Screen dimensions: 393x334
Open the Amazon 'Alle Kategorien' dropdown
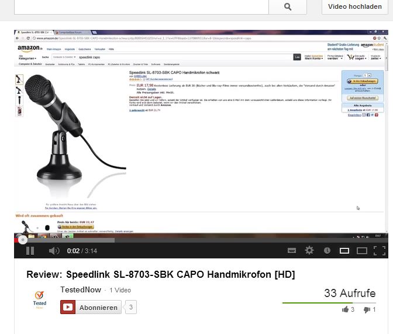(x=27, y=57)
